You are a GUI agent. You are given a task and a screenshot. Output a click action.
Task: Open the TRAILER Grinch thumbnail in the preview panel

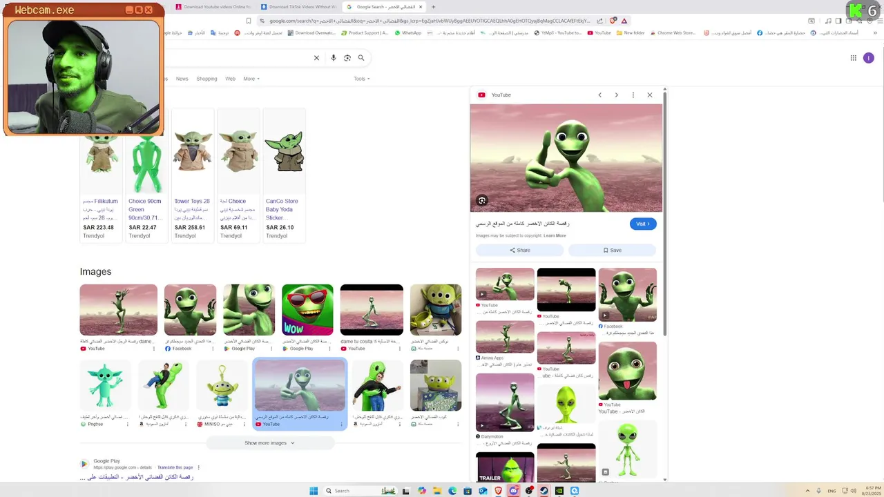click(x=505, y=467)
